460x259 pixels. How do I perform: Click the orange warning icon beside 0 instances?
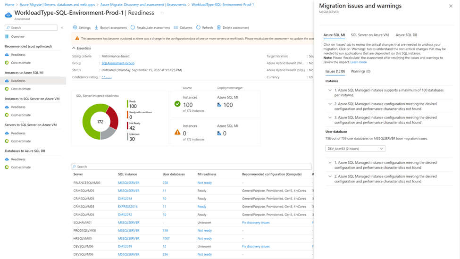pyautogui.click(x=177, y=132)
